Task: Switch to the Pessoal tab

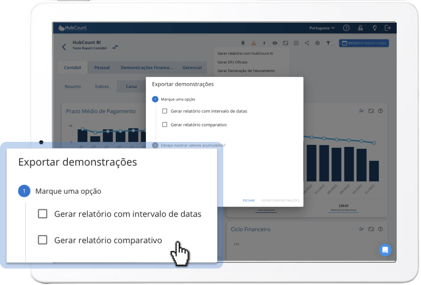Action: 102,68
